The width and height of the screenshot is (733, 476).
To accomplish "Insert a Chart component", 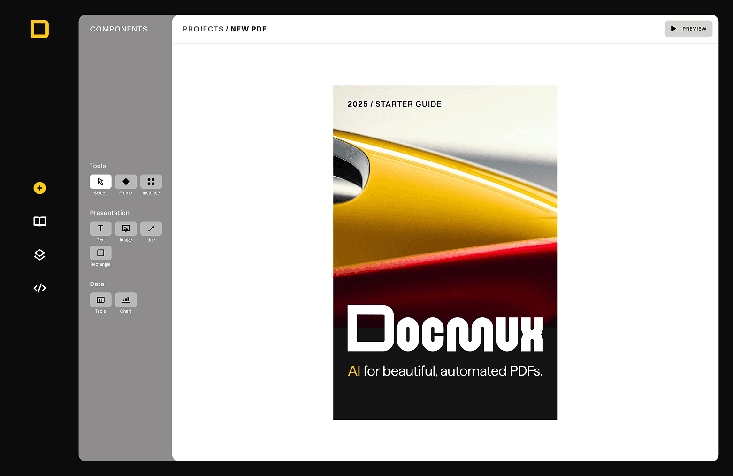I will (x=126, y=300).
